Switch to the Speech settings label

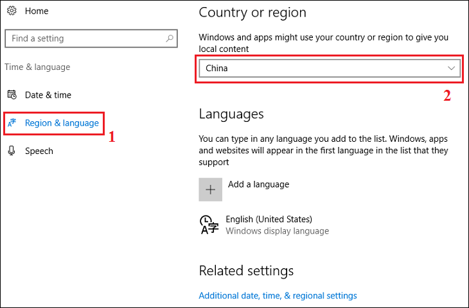[x=39, y=151]
